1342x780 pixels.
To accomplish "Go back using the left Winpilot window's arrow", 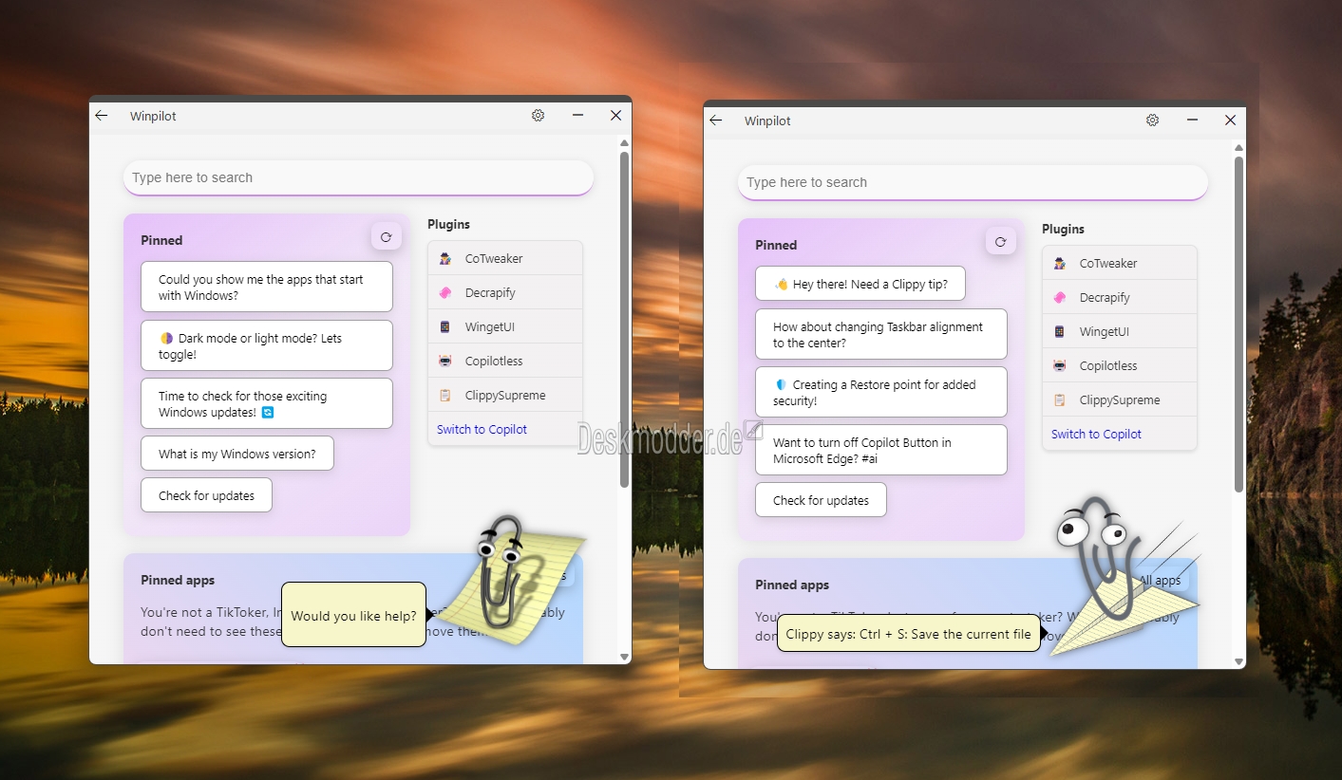I will click(x=102, y=116).
